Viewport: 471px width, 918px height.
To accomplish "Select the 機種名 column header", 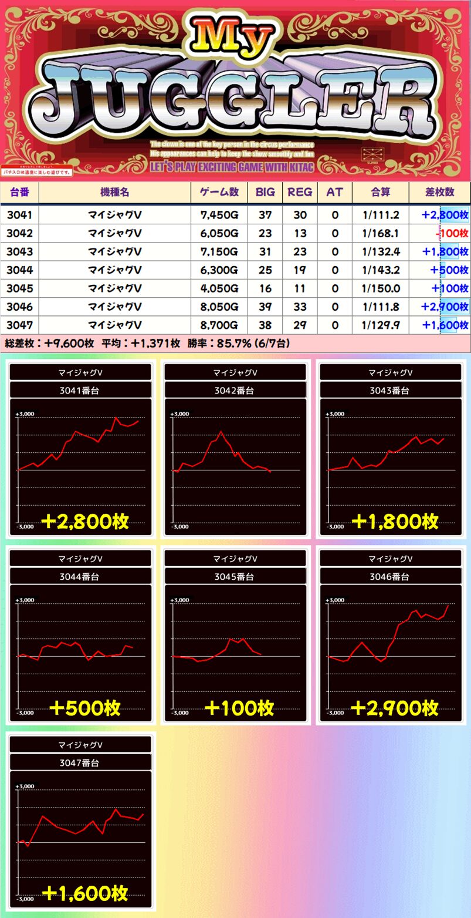I will (115, 192).
